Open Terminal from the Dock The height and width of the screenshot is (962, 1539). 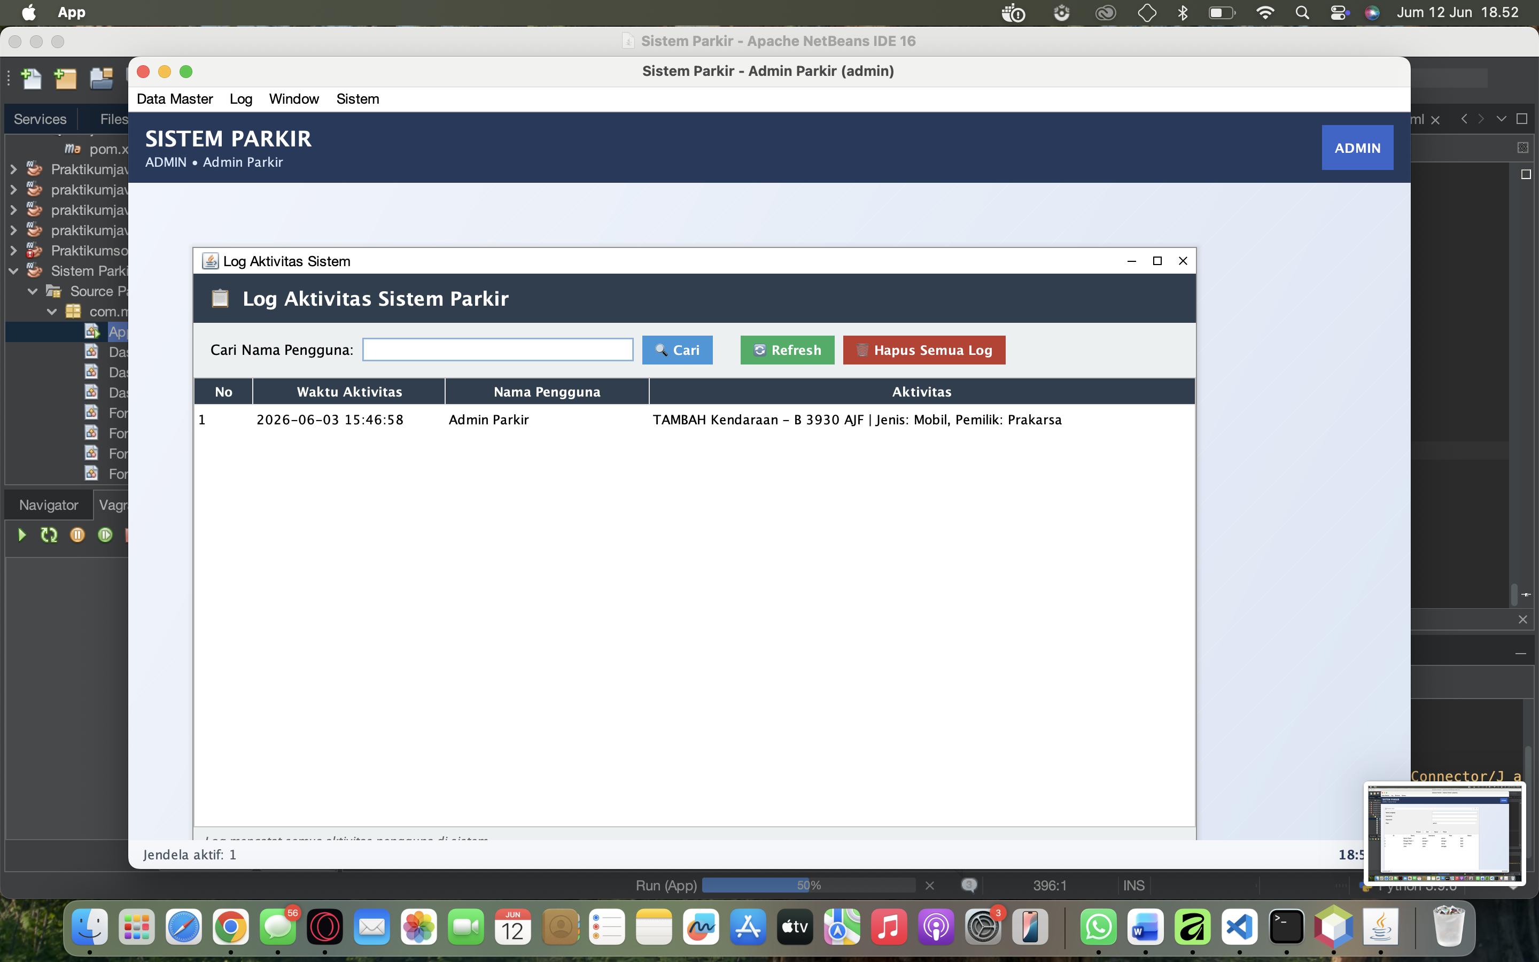[x=1287, y=927]
